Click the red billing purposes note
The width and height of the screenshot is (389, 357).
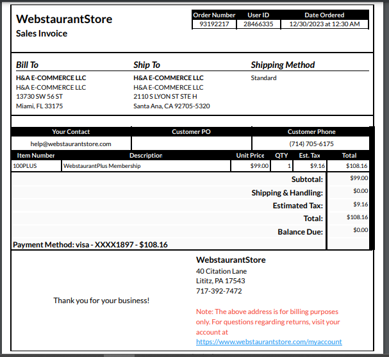tap(268, 322)
